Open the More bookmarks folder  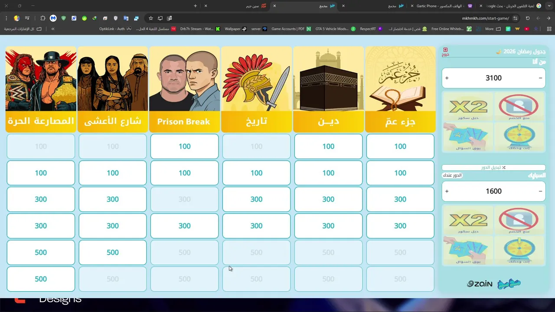tap(493, 29)
